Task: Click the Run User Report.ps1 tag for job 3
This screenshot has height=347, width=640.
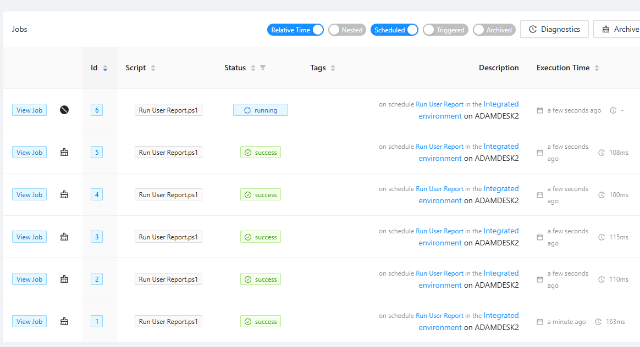Action: (x=168, y=237)
